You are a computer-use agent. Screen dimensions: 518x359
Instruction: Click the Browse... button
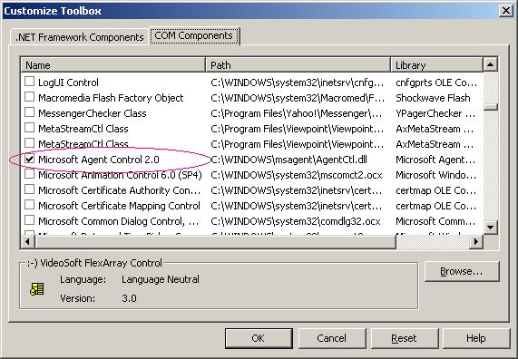click(462, 271)
